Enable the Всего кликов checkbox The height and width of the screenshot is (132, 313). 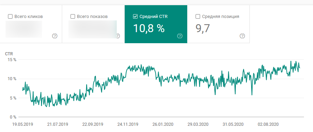click(10, 17)
